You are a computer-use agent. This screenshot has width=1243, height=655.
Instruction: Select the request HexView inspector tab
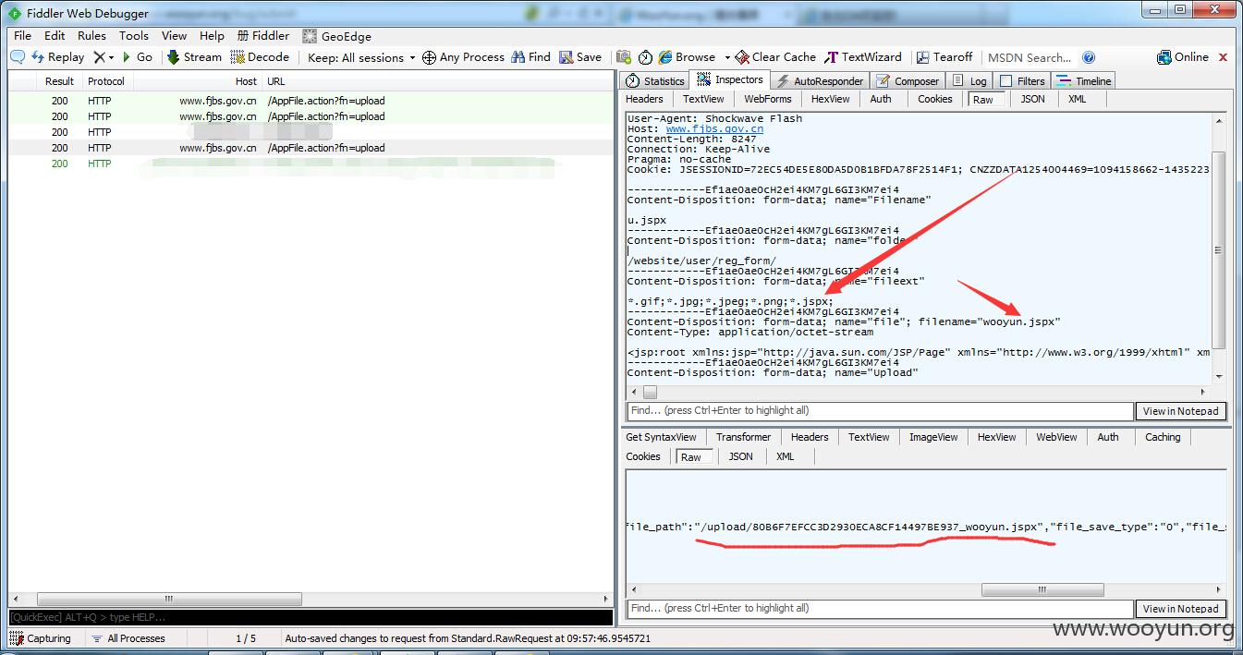point(830,99)
